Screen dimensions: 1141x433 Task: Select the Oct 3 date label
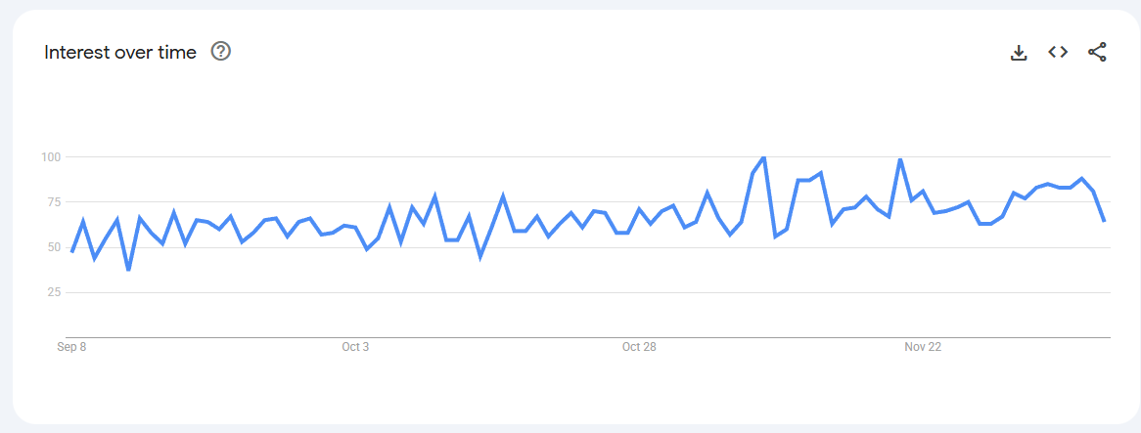point(355,347)
